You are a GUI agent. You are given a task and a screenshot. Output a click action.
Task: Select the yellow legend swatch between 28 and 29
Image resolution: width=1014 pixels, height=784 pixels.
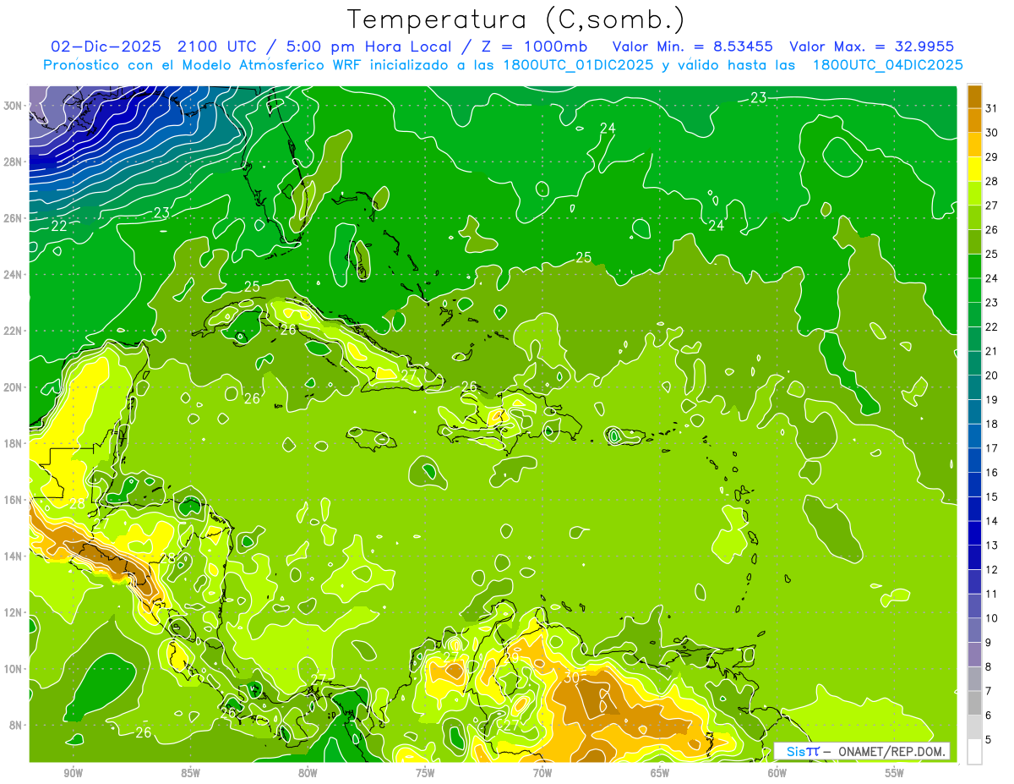click(974, 169)
